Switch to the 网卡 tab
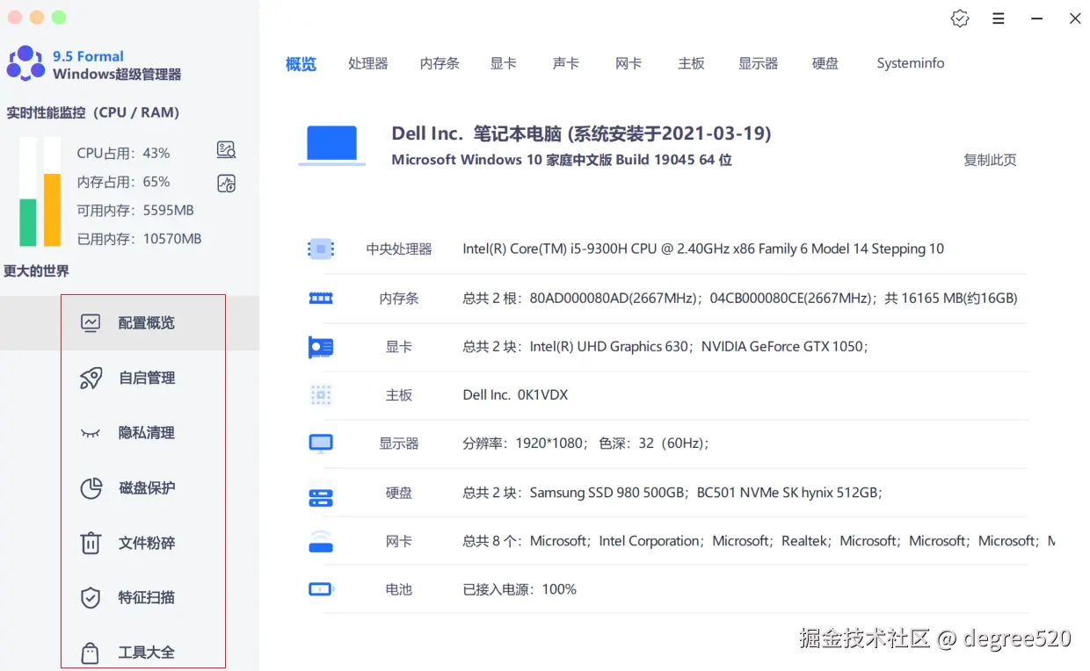 (x=629, y=63)
